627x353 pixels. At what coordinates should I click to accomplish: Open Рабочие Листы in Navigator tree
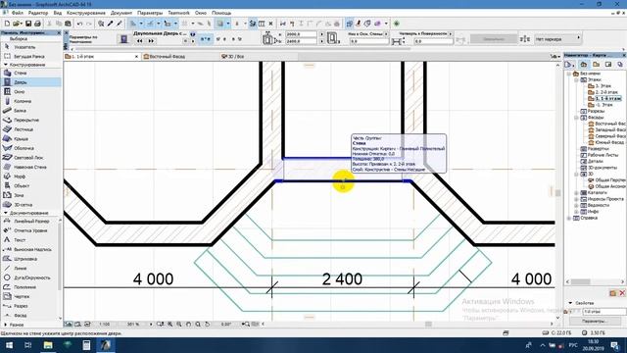[x=600, y=155]
